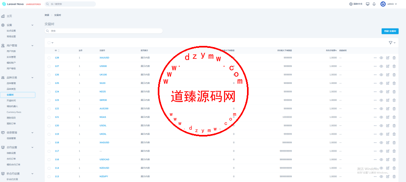Tick the checkbox for row 128
Viewport: 406px width, 182px height.
tap(49, 58)
